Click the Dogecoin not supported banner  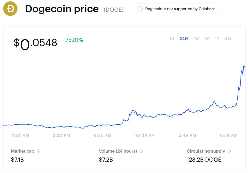pos(177,9)
